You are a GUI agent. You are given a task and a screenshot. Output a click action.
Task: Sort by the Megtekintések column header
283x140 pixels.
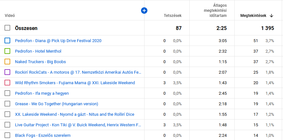coord(253,16)
